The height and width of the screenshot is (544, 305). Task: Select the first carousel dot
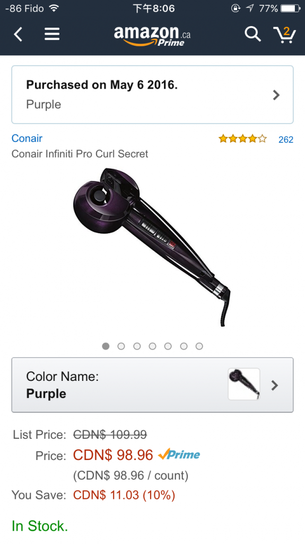pyautogui.click(x=106, y=346)
